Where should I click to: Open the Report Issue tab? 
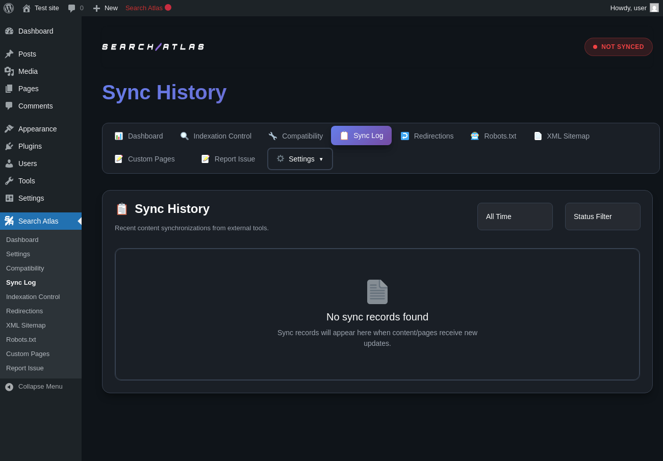pos(228,159)
